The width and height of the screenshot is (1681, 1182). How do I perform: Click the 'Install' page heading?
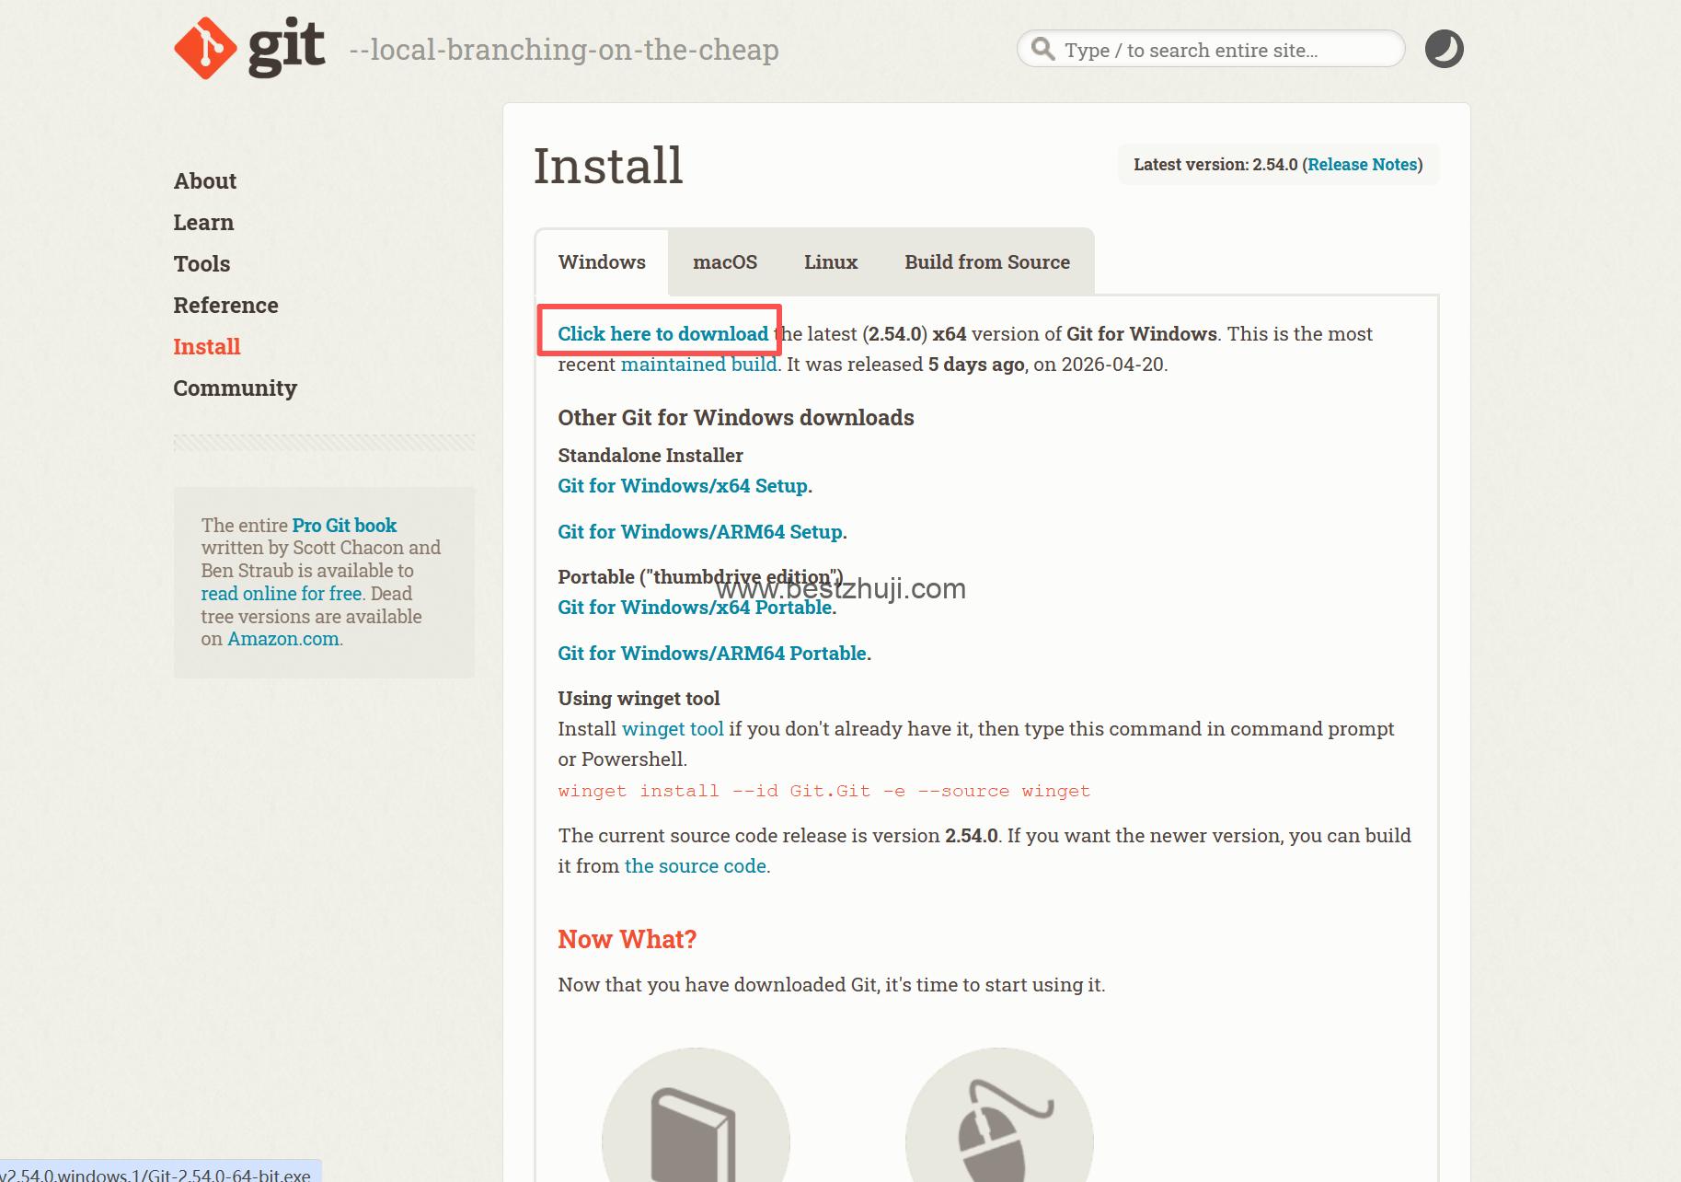pyautogui.click(x=608, y=166)
